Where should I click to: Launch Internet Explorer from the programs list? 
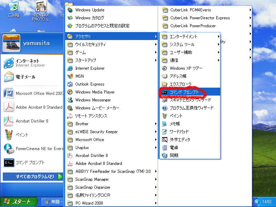coord(111,68)
